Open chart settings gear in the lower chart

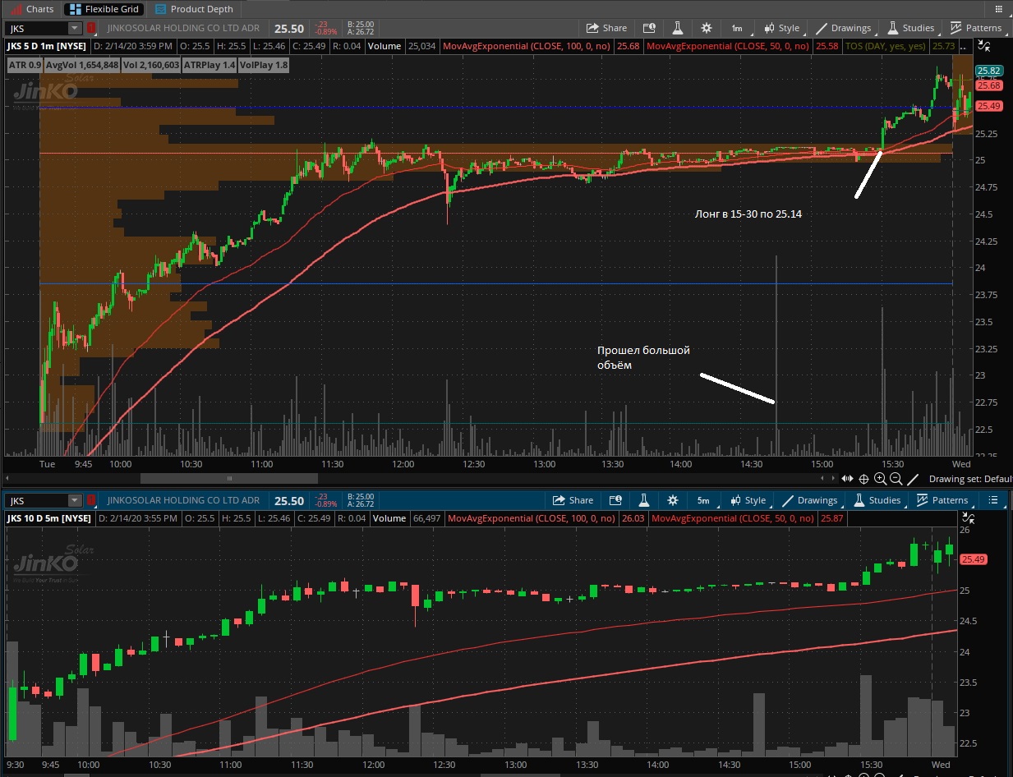(x=673, y=500)
